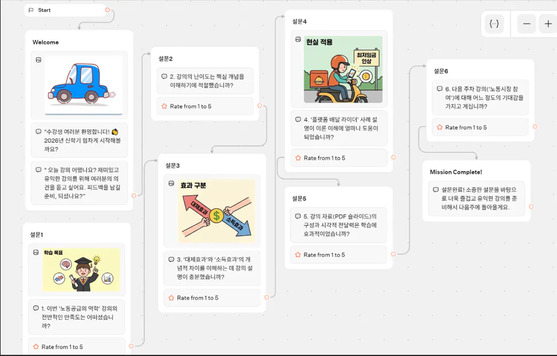557x356 pixels.
Task: Click star icon in 설문2 rating block
Action: tap(164, 106)
